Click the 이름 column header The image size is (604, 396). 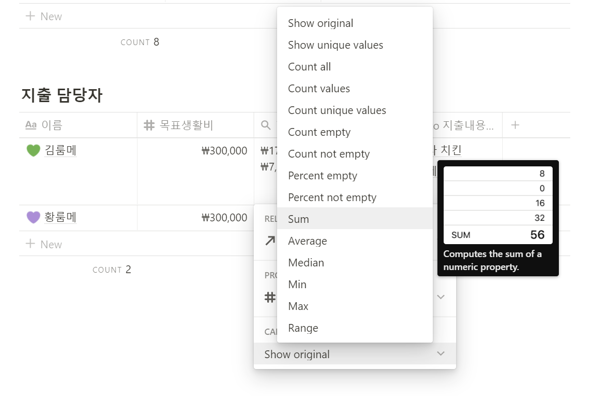[78, 125]
